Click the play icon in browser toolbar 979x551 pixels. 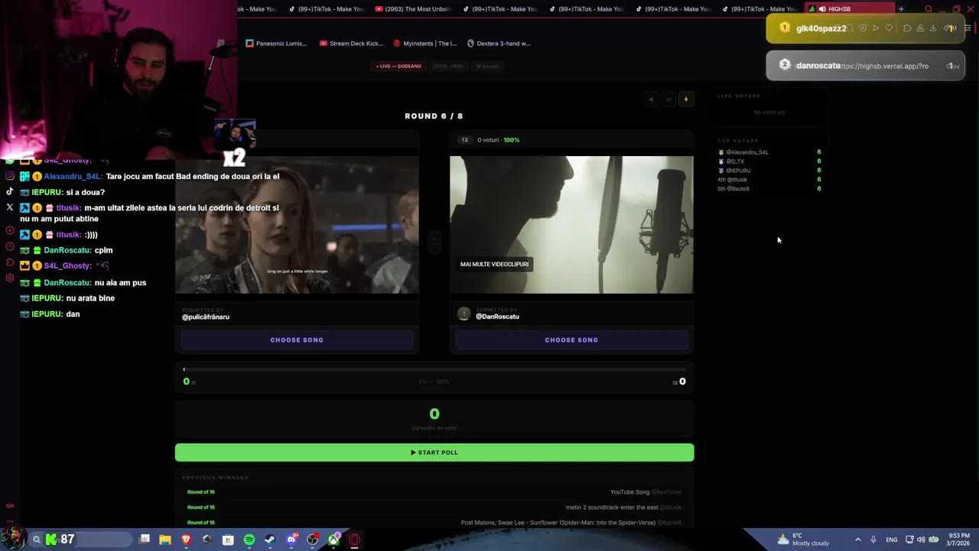pyautogui.click(x=876, y=28)
